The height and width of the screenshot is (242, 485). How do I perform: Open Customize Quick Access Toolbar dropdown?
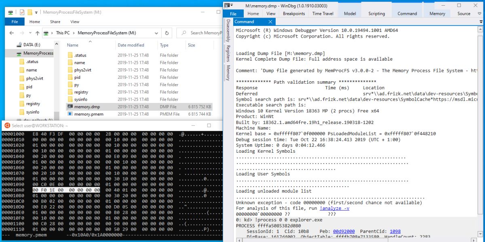36,13
